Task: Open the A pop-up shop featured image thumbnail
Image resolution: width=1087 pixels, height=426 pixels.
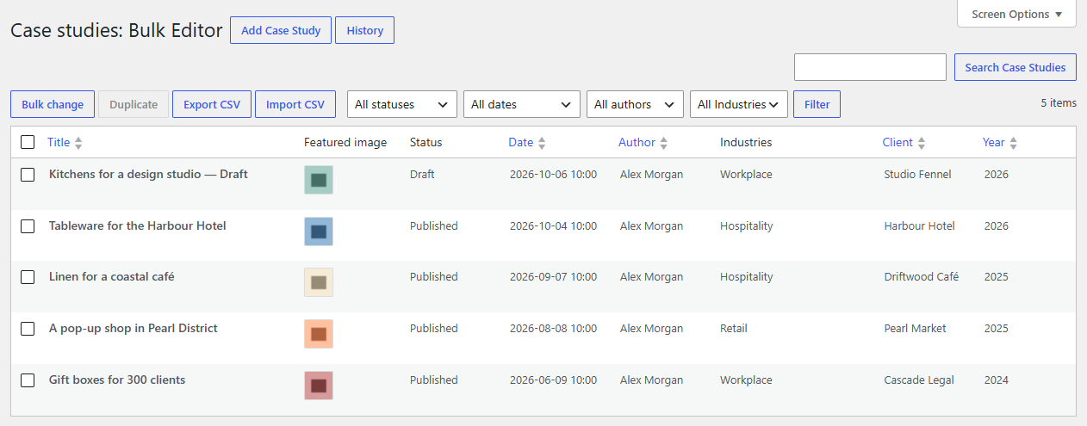Action: 319,334
